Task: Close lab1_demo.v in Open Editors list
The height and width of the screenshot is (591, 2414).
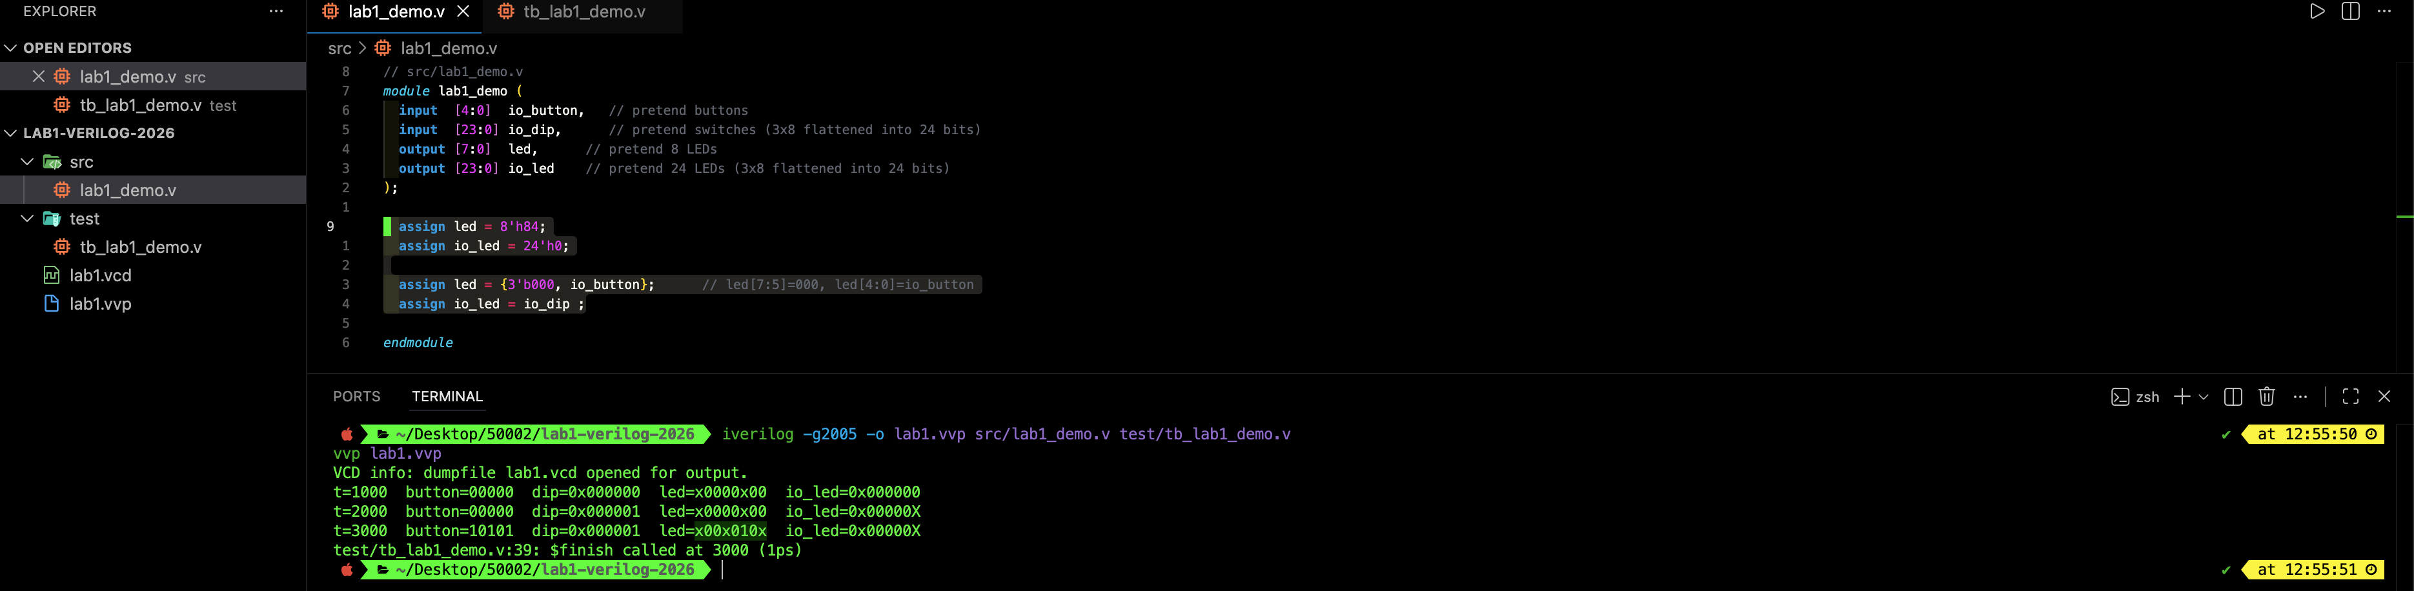Action: (x=39, y=77)
